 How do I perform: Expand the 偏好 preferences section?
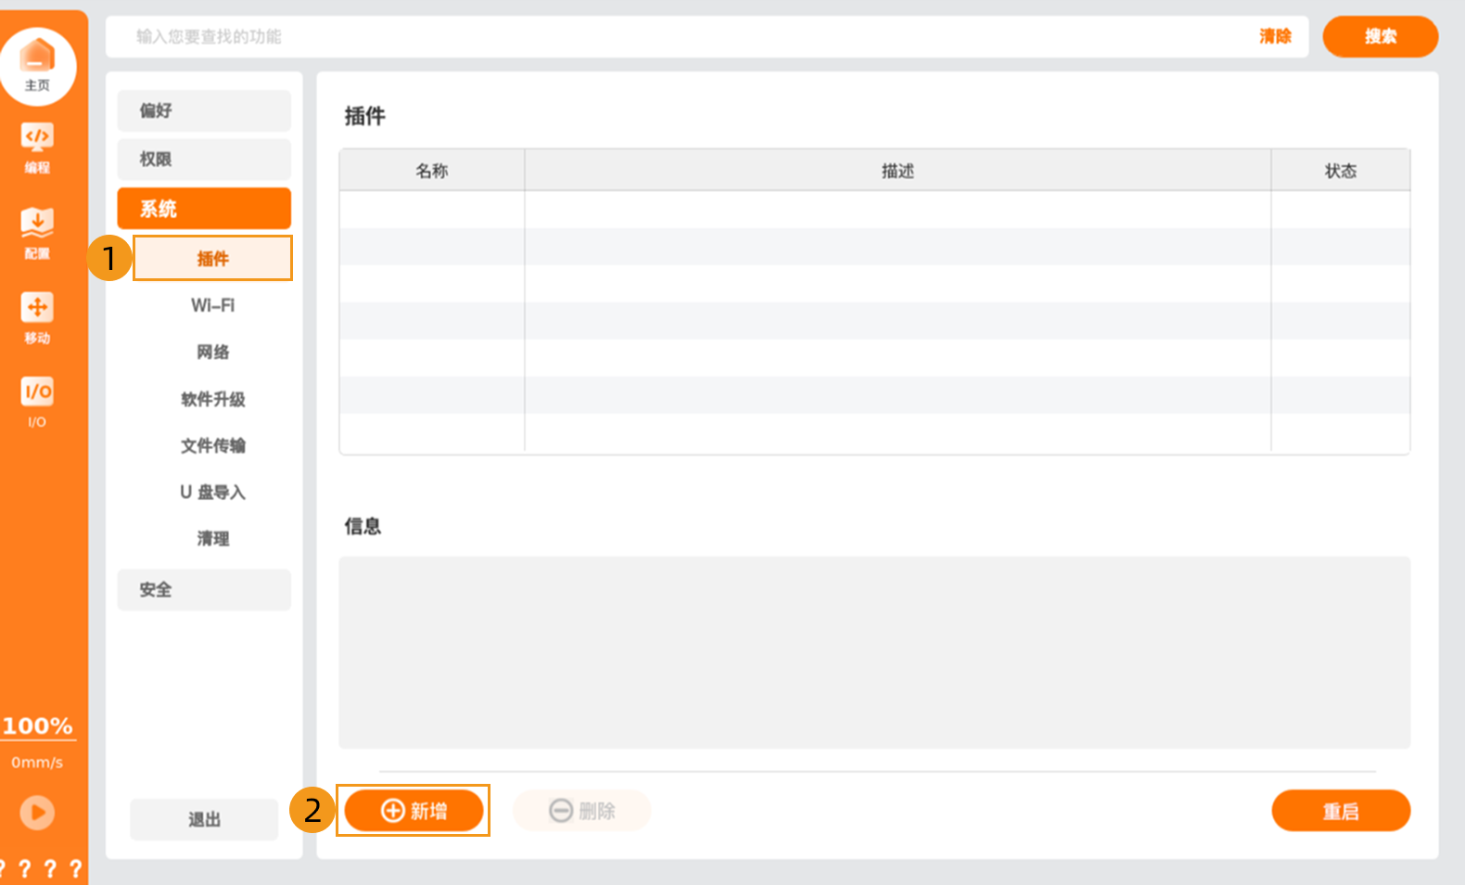point(204,110)
